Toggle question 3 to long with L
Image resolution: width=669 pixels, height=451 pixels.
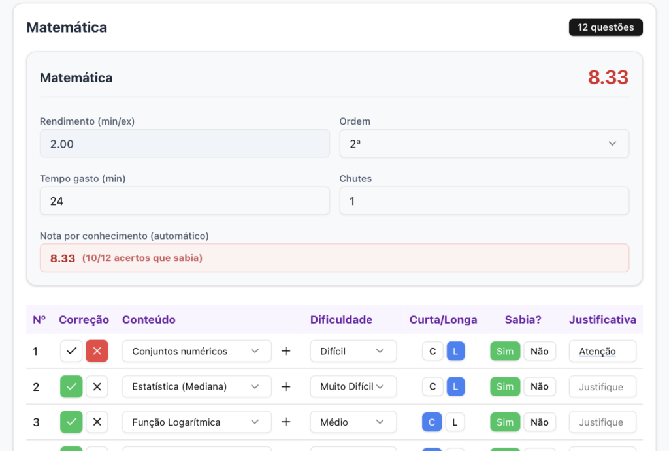pyautogui.click(x=455, y=422)
